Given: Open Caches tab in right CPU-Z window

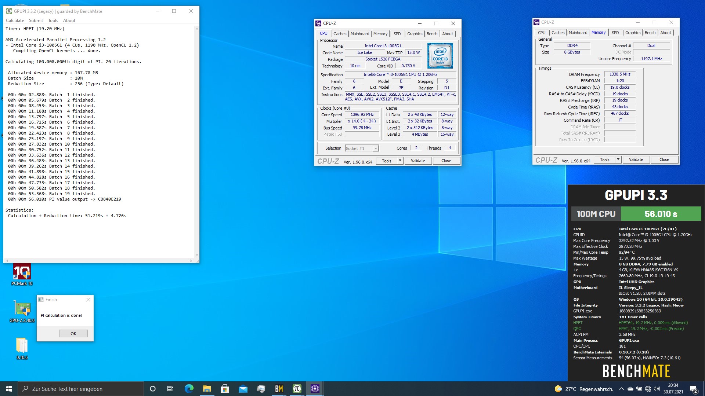Looking at the screenshot, I should pos(558,33).
